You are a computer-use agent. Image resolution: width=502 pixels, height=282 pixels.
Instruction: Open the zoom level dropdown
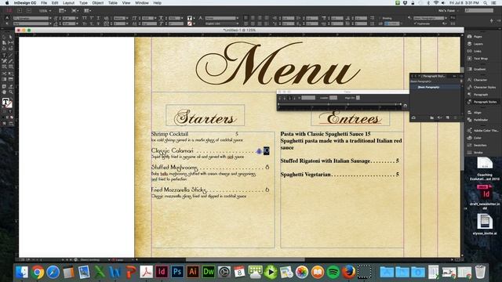point(50,11)
